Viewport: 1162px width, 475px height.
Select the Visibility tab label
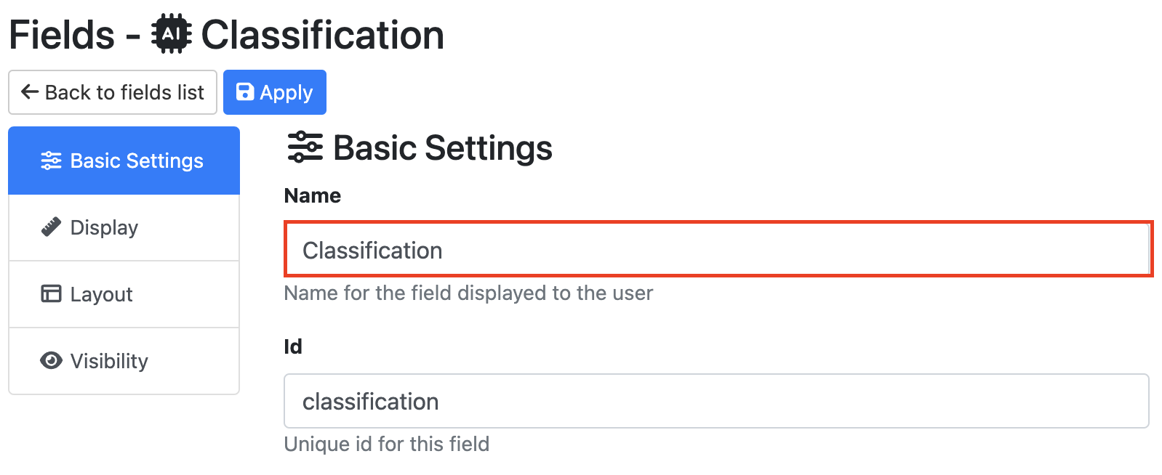[x=109, y=361]
